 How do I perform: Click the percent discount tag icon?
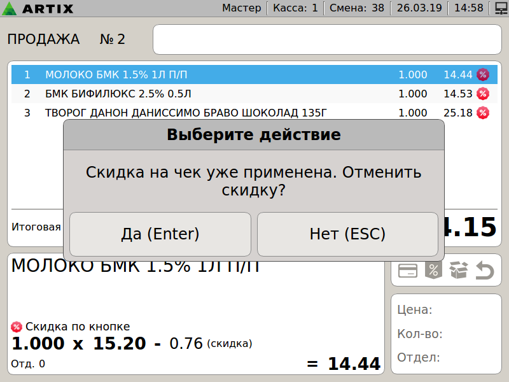coord(433,269)
